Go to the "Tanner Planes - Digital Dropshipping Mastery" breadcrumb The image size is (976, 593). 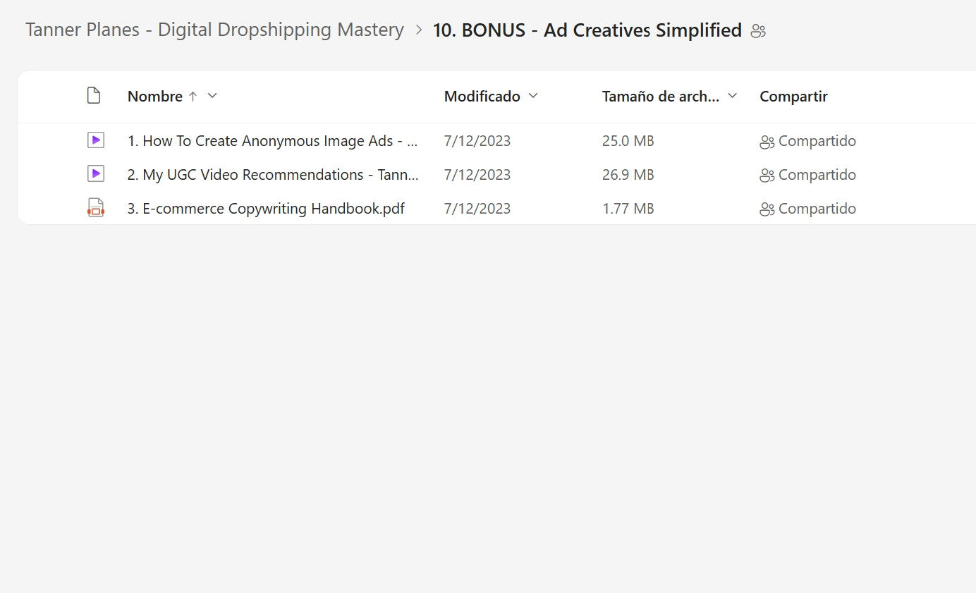[214, 30]
